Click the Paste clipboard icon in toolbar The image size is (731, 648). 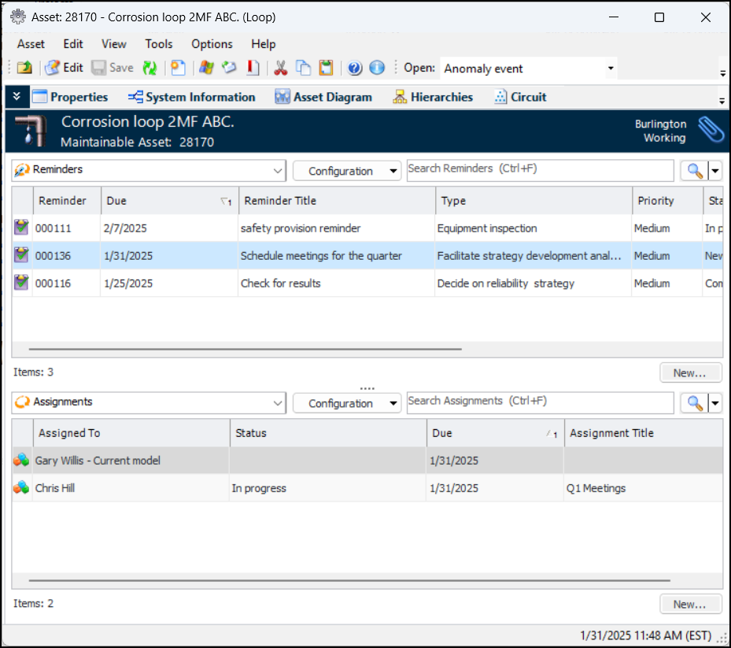click(326, 68)
